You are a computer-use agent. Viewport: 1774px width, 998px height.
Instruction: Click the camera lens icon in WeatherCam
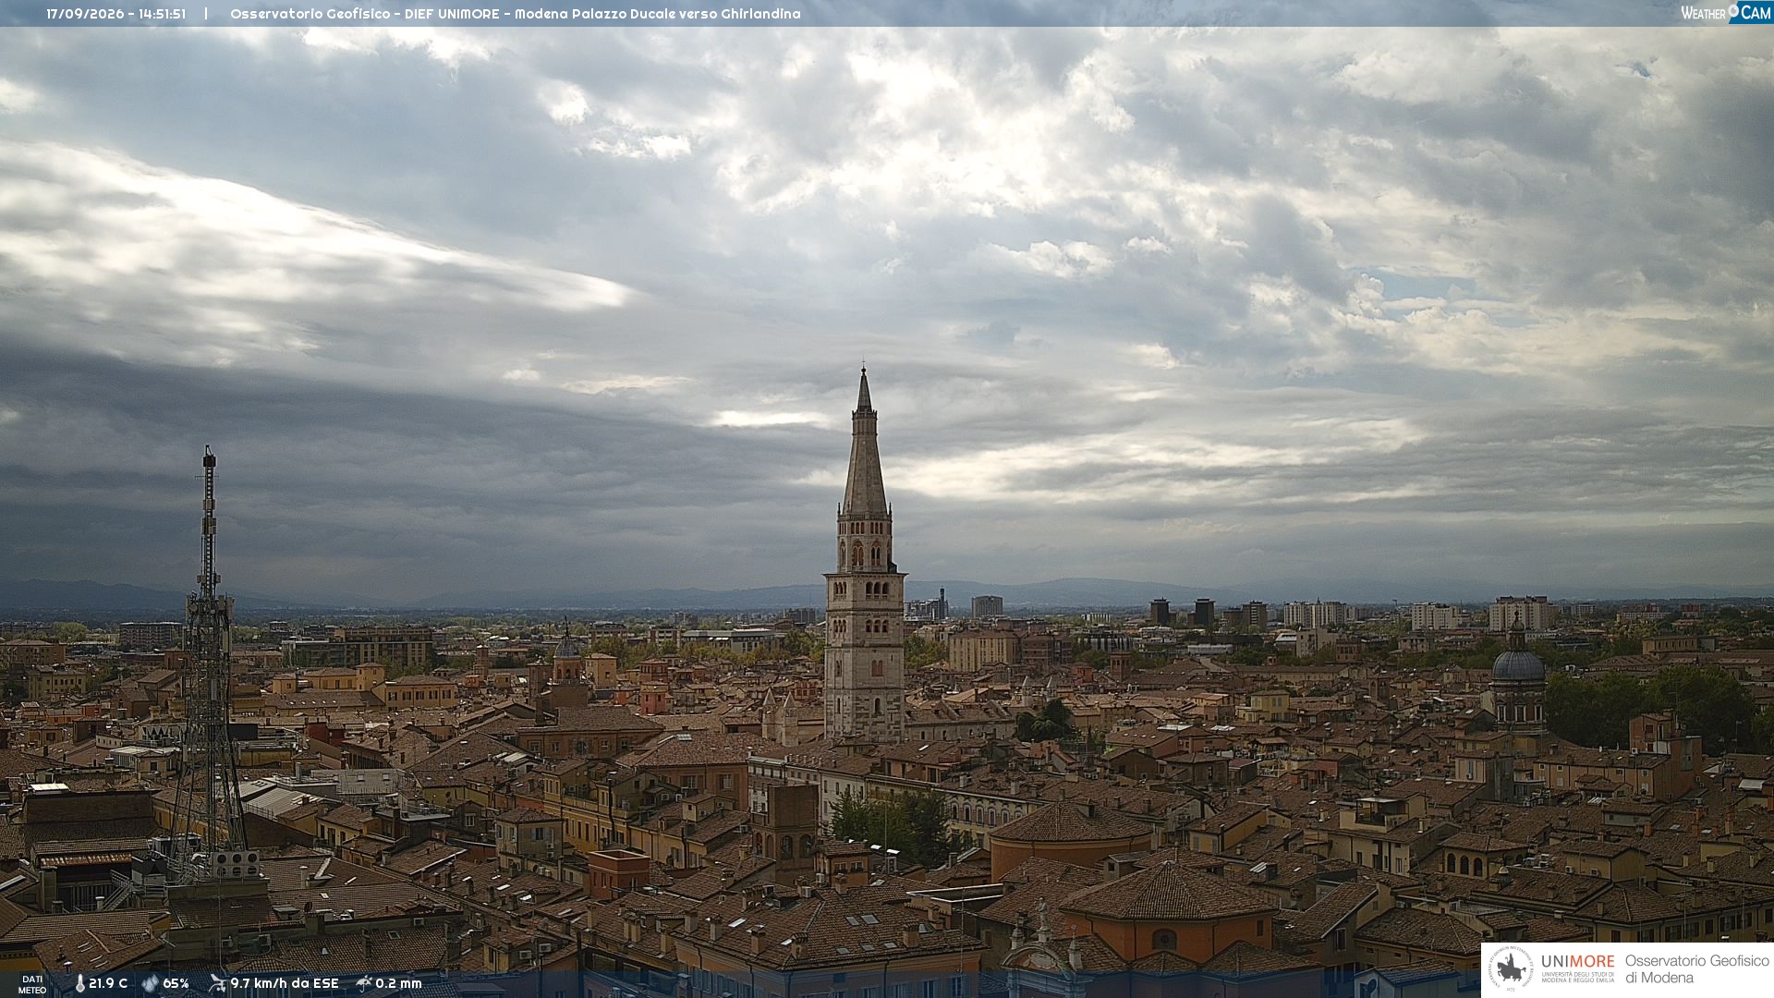point(1734,11)
